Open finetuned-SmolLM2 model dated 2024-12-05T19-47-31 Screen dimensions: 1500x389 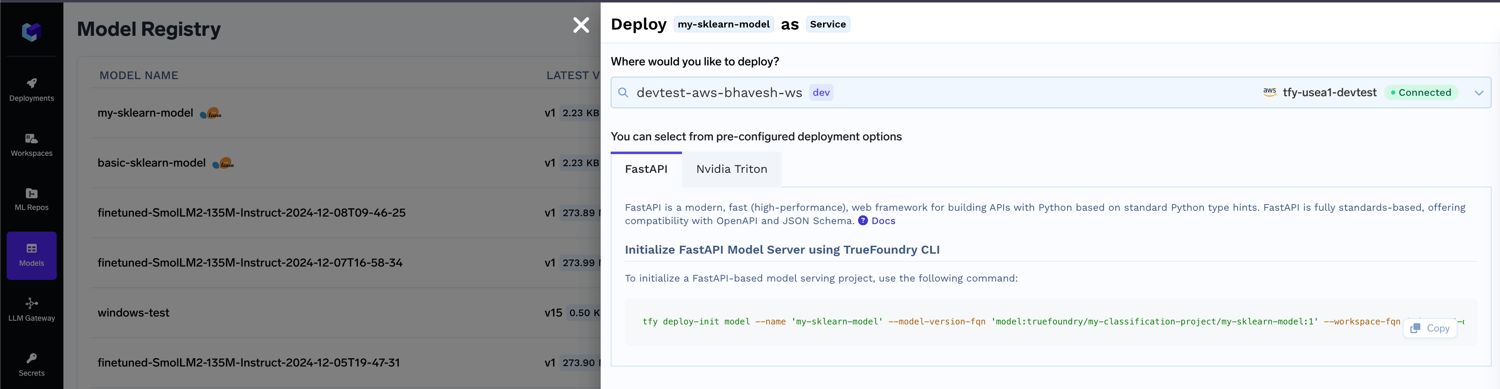click(x=249, y=363)
